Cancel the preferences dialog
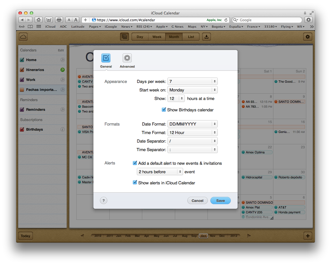This screenshot has width=331, height=265. 197,201
